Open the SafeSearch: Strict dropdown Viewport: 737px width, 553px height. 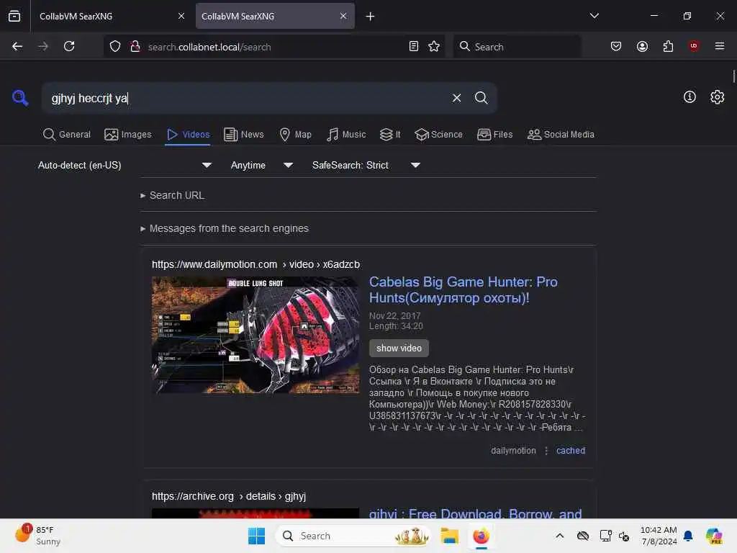[x=366, y=165]
